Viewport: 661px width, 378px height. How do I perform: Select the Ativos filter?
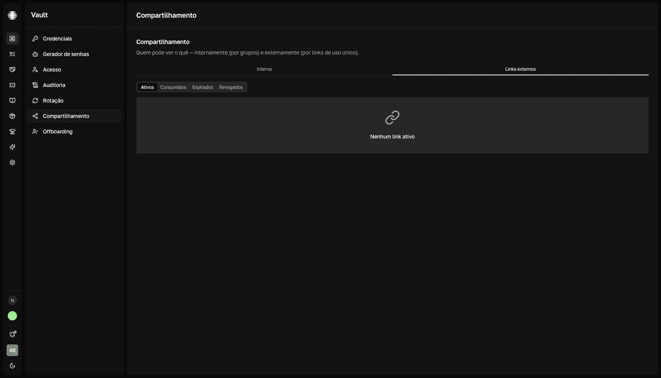tap(147, 87)
